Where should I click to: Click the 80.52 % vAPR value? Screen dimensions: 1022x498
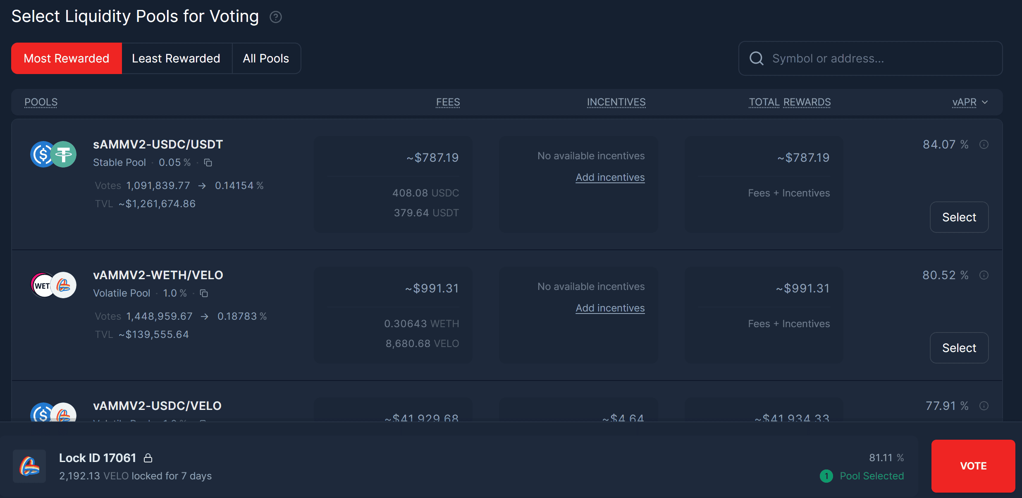(x=946, y=275)
